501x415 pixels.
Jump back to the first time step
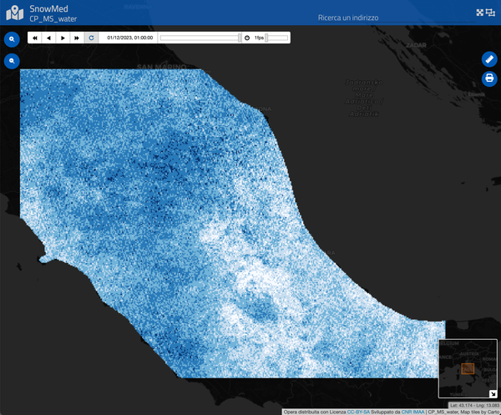point(35,38)
